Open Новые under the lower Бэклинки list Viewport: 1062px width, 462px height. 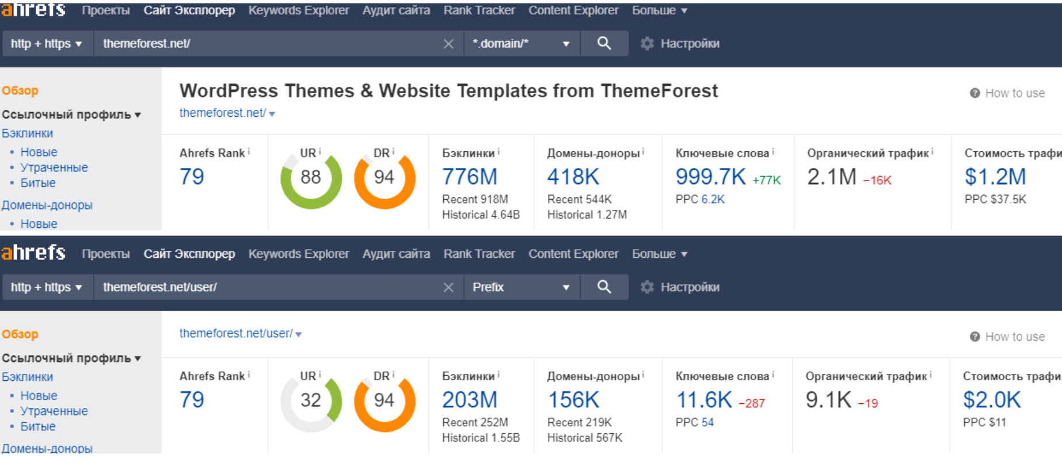pos(39,395)
